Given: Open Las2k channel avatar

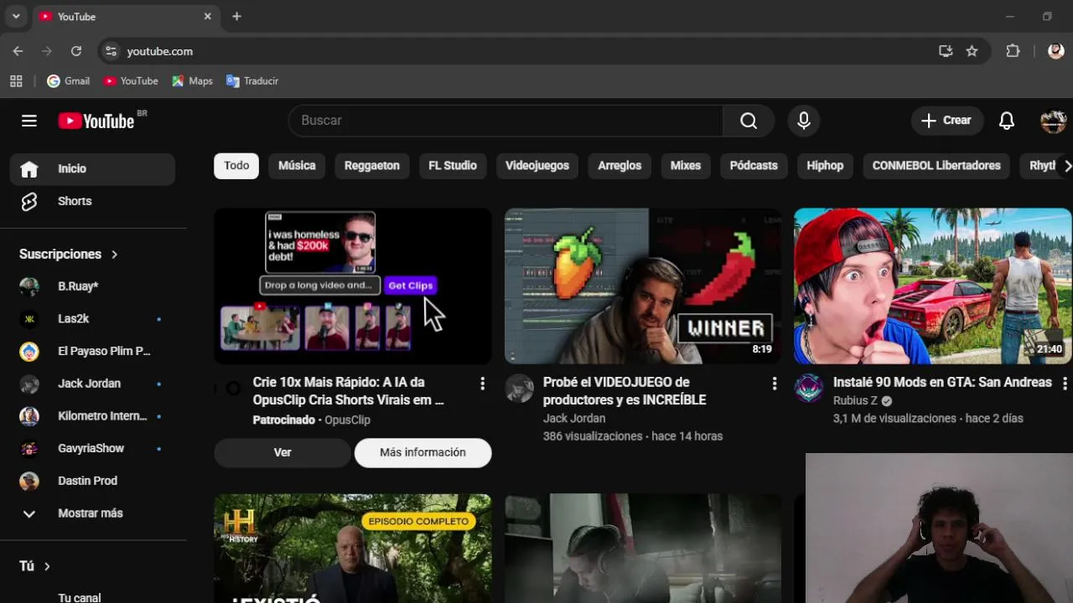Looking at the screenshot, I should (x=29, y=319).
